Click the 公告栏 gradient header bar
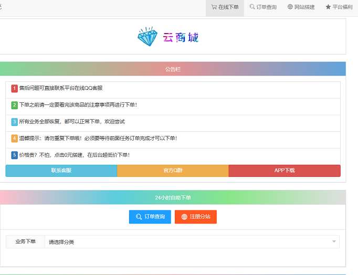This screenshot has width=358, height=275. (173, 69)
